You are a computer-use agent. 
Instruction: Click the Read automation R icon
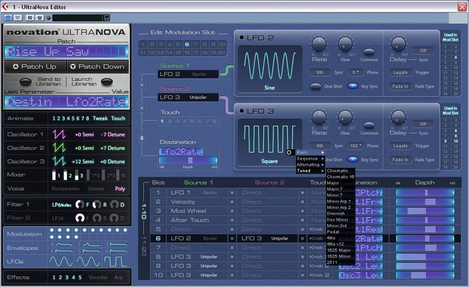click(x=29, y=18)
